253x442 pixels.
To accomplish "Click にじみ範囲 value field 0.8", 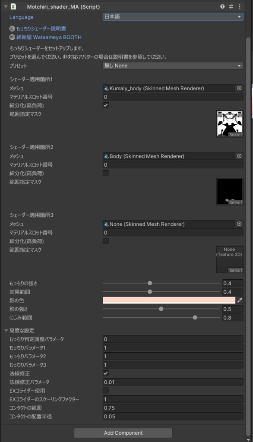I will click(x=233, y=318).
